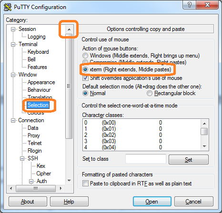Toggle Shift overrides application's use of mouse

pyautogui.click(x=85, y=78)
